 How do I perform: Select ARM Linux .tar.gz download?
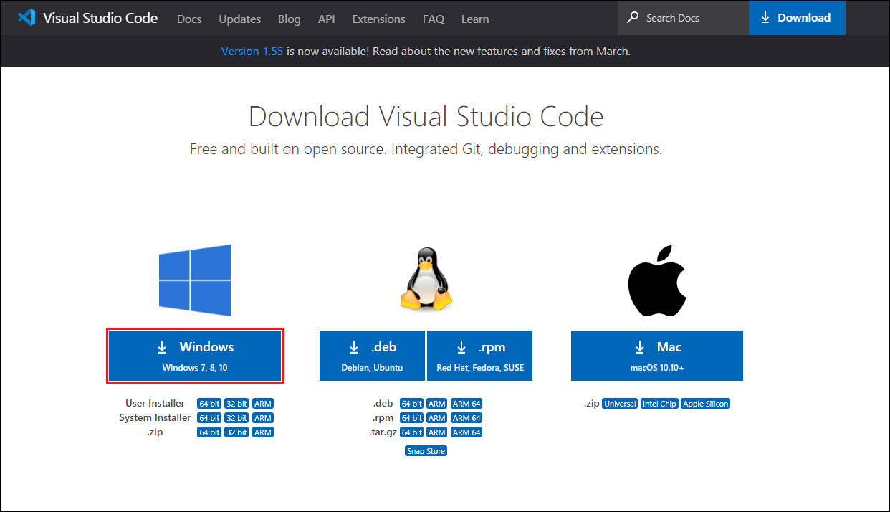coord(437,432)
